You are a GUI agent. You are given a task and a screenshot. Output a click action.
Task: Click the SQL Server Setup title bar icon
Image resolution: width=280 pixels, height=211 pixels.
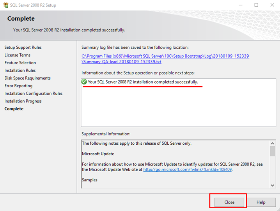[5, 5]
